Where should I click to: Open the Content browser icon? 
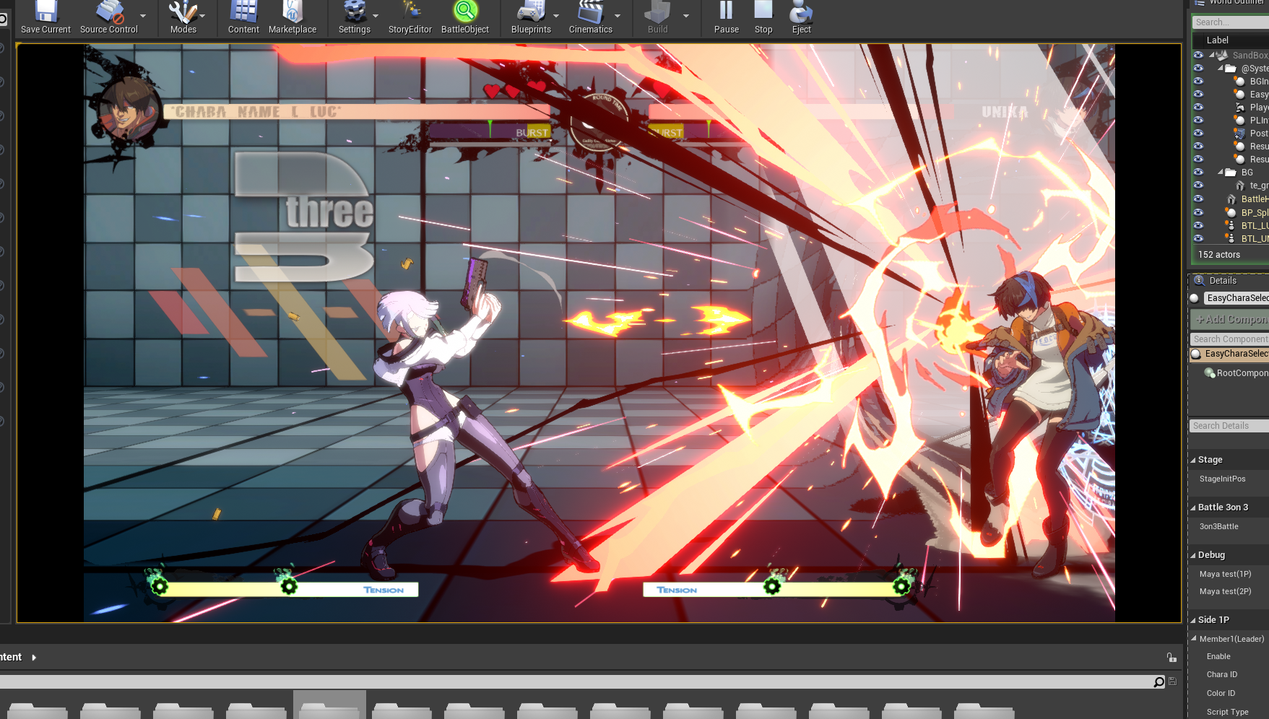(x=243, y=12)
